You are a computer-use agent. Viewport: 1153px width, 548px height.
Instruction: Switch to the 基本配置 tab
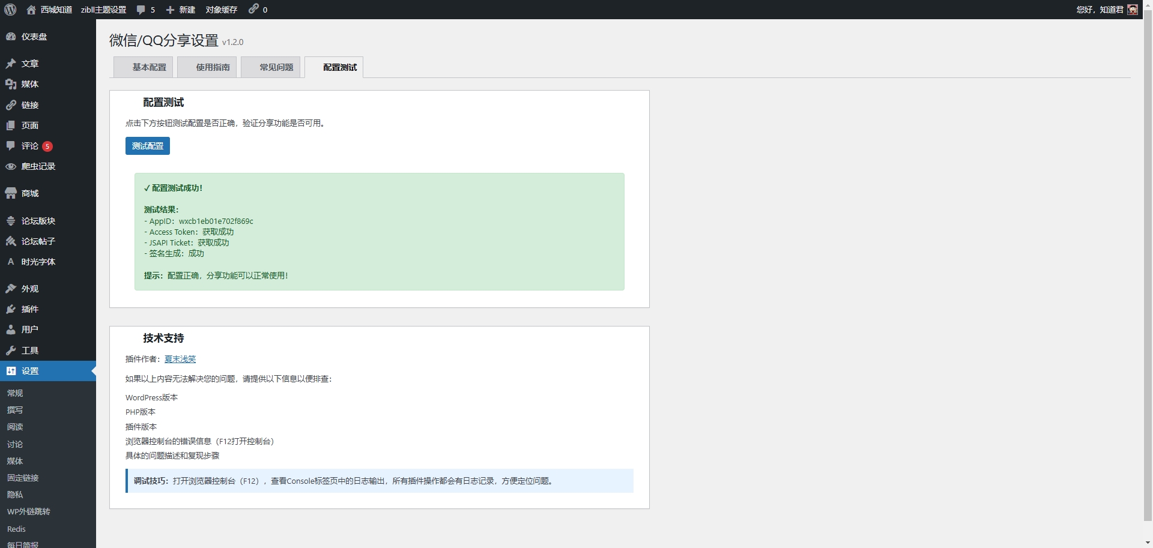coord(144,67)
